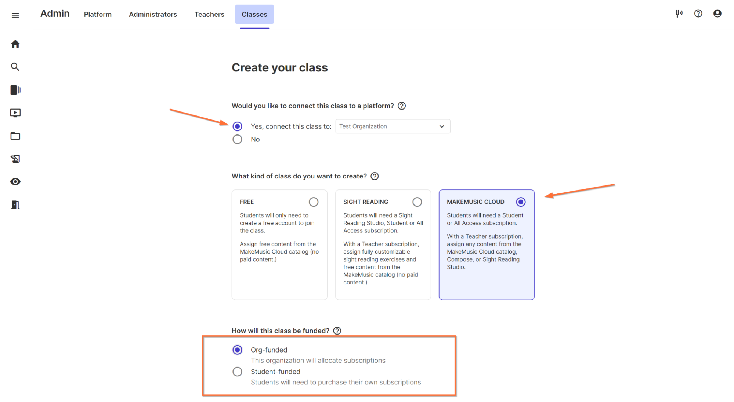Select the FREE class type radio
Viewport: 734px width, 402px height.
pos(314,202)
